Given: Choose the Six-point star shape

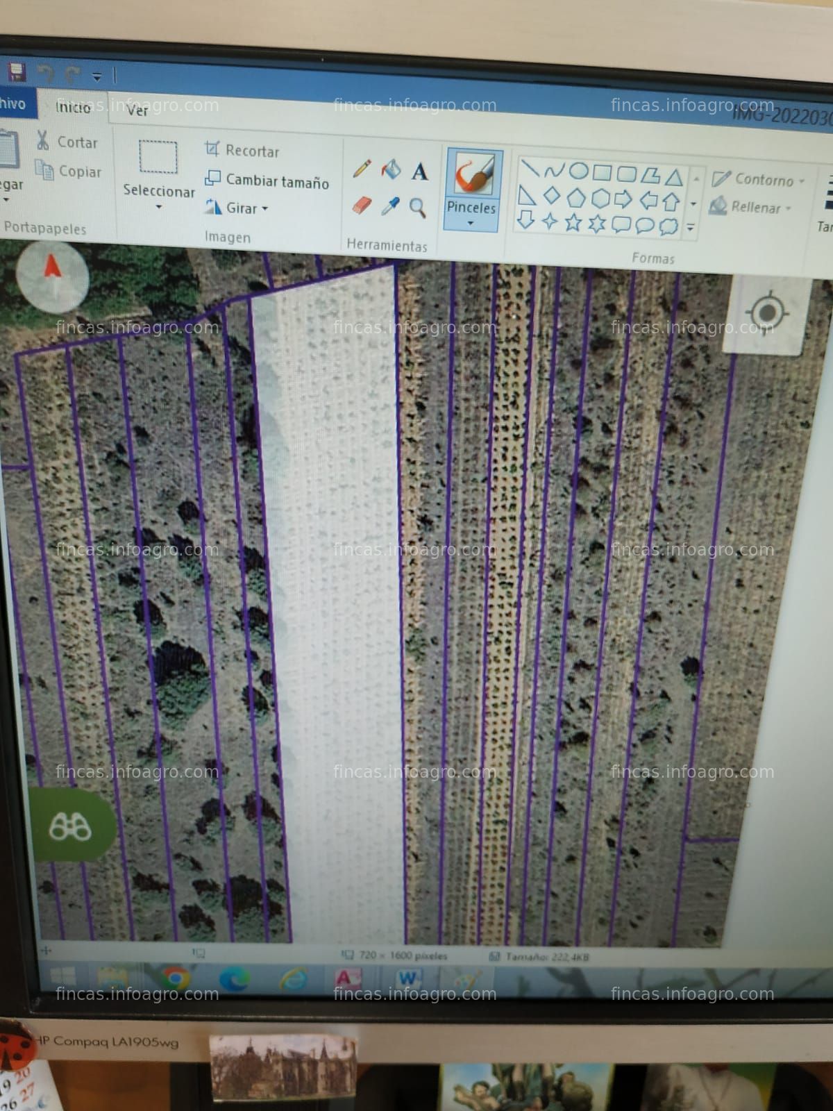Looking at the screenshot, I should [x=597, y=224].
